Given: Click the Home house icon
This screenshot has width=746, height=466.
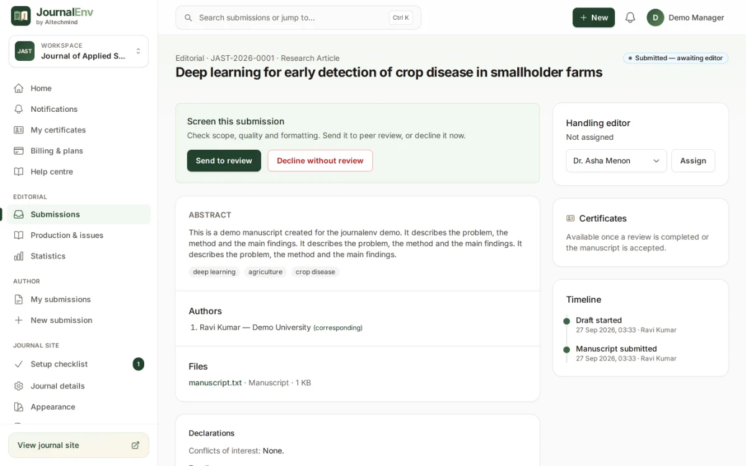Looking at the screenshot, I should (x=19, y=88).
